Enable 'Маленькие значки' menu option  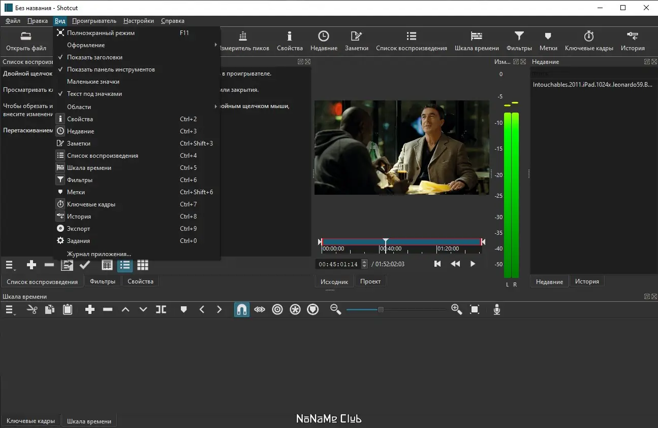[93, 82]
